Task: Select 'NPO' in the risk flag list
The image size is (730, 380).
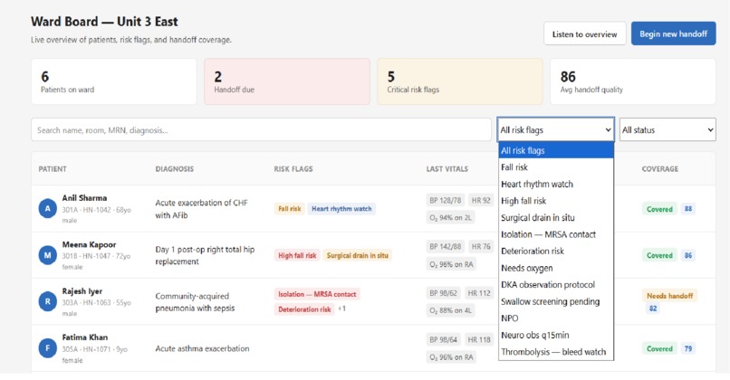Action: (x=556, y=318)
